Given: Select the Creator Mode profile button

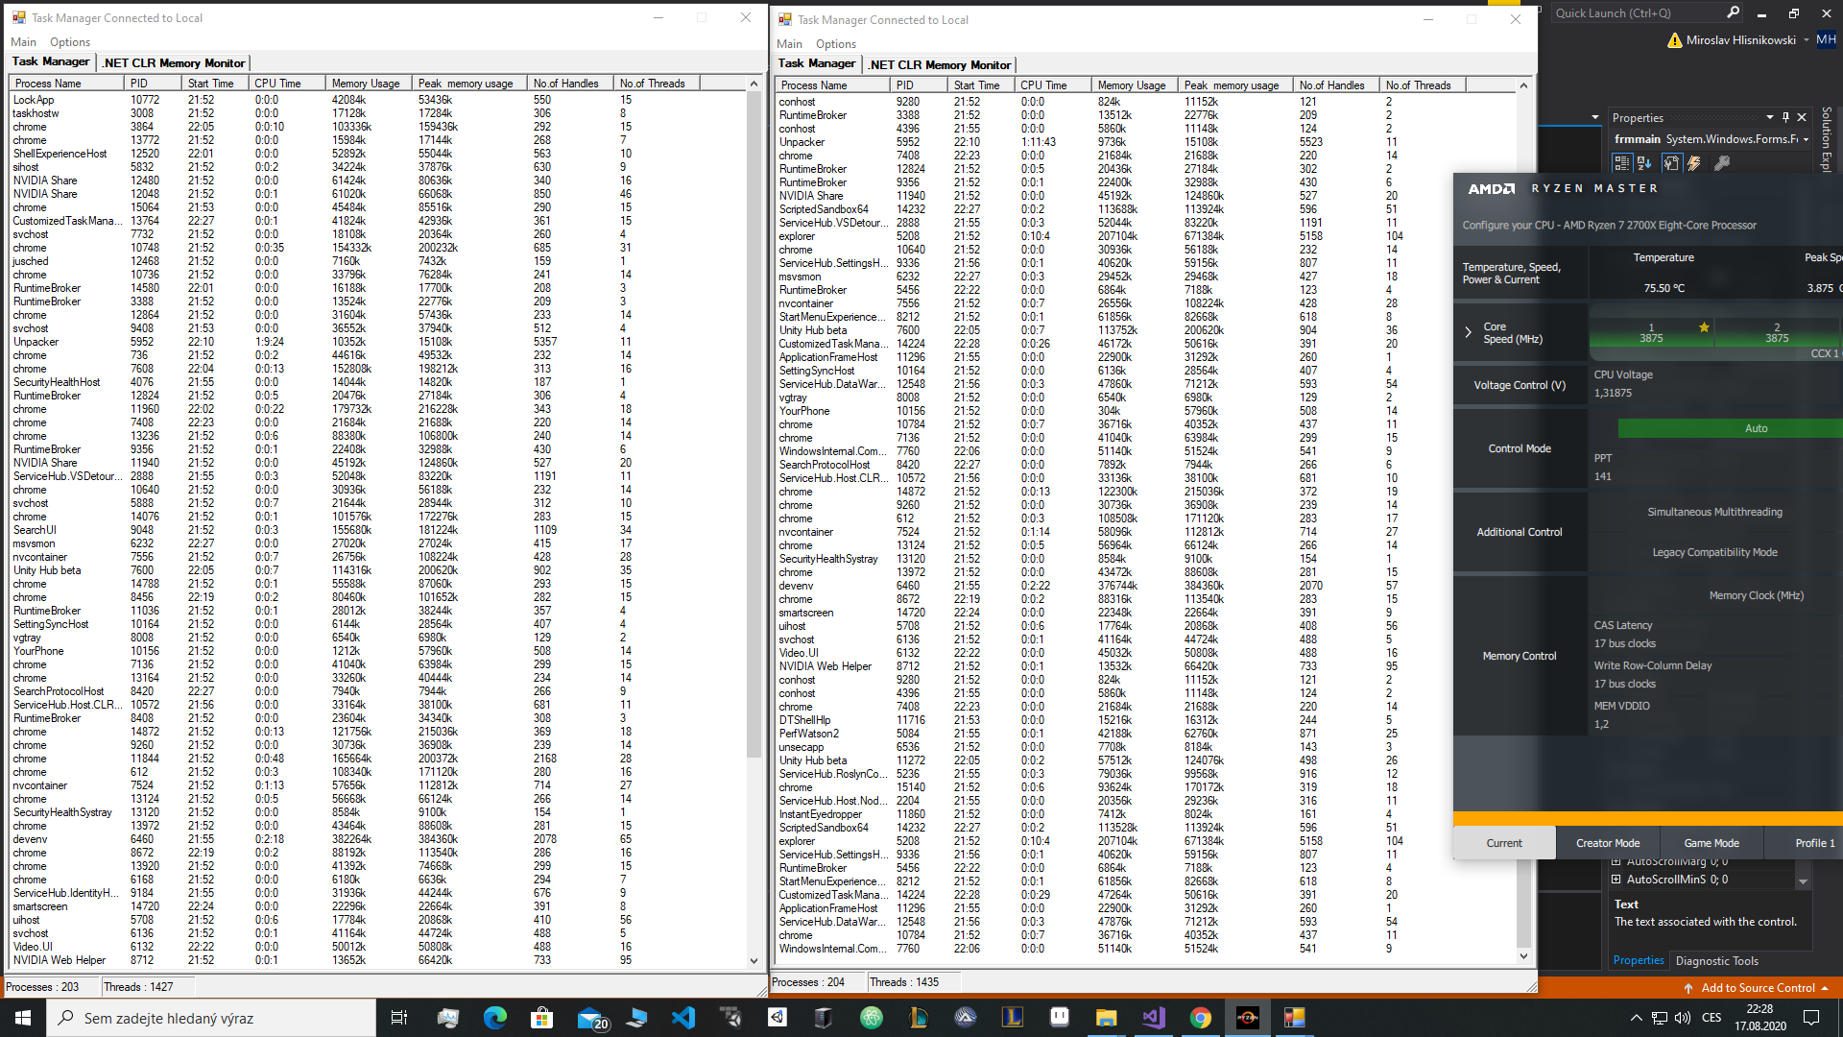Looking at the screenshot, I should click(1607, 843).
